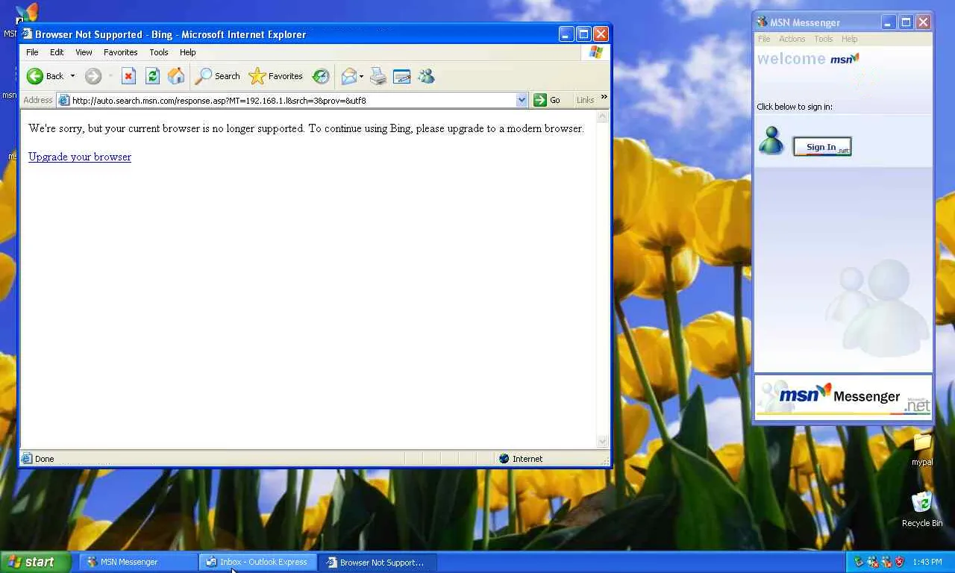Click the green buddy icon in MSN Messenger
The height and width of the screenshot is (573, 955).
771,140
